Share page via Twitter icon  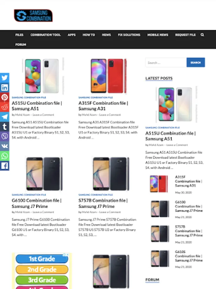point(4,78)
